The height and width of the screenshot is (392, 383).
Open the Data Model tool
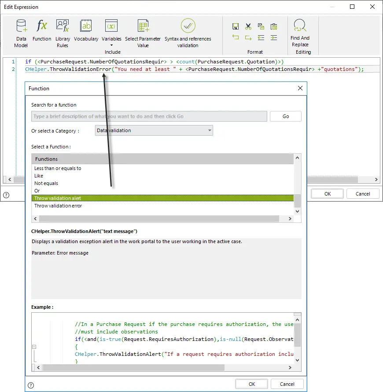21,33
